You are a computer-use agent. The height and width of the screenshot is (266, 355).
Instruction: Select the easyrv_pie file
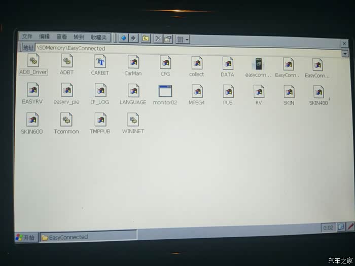point(66,94)
